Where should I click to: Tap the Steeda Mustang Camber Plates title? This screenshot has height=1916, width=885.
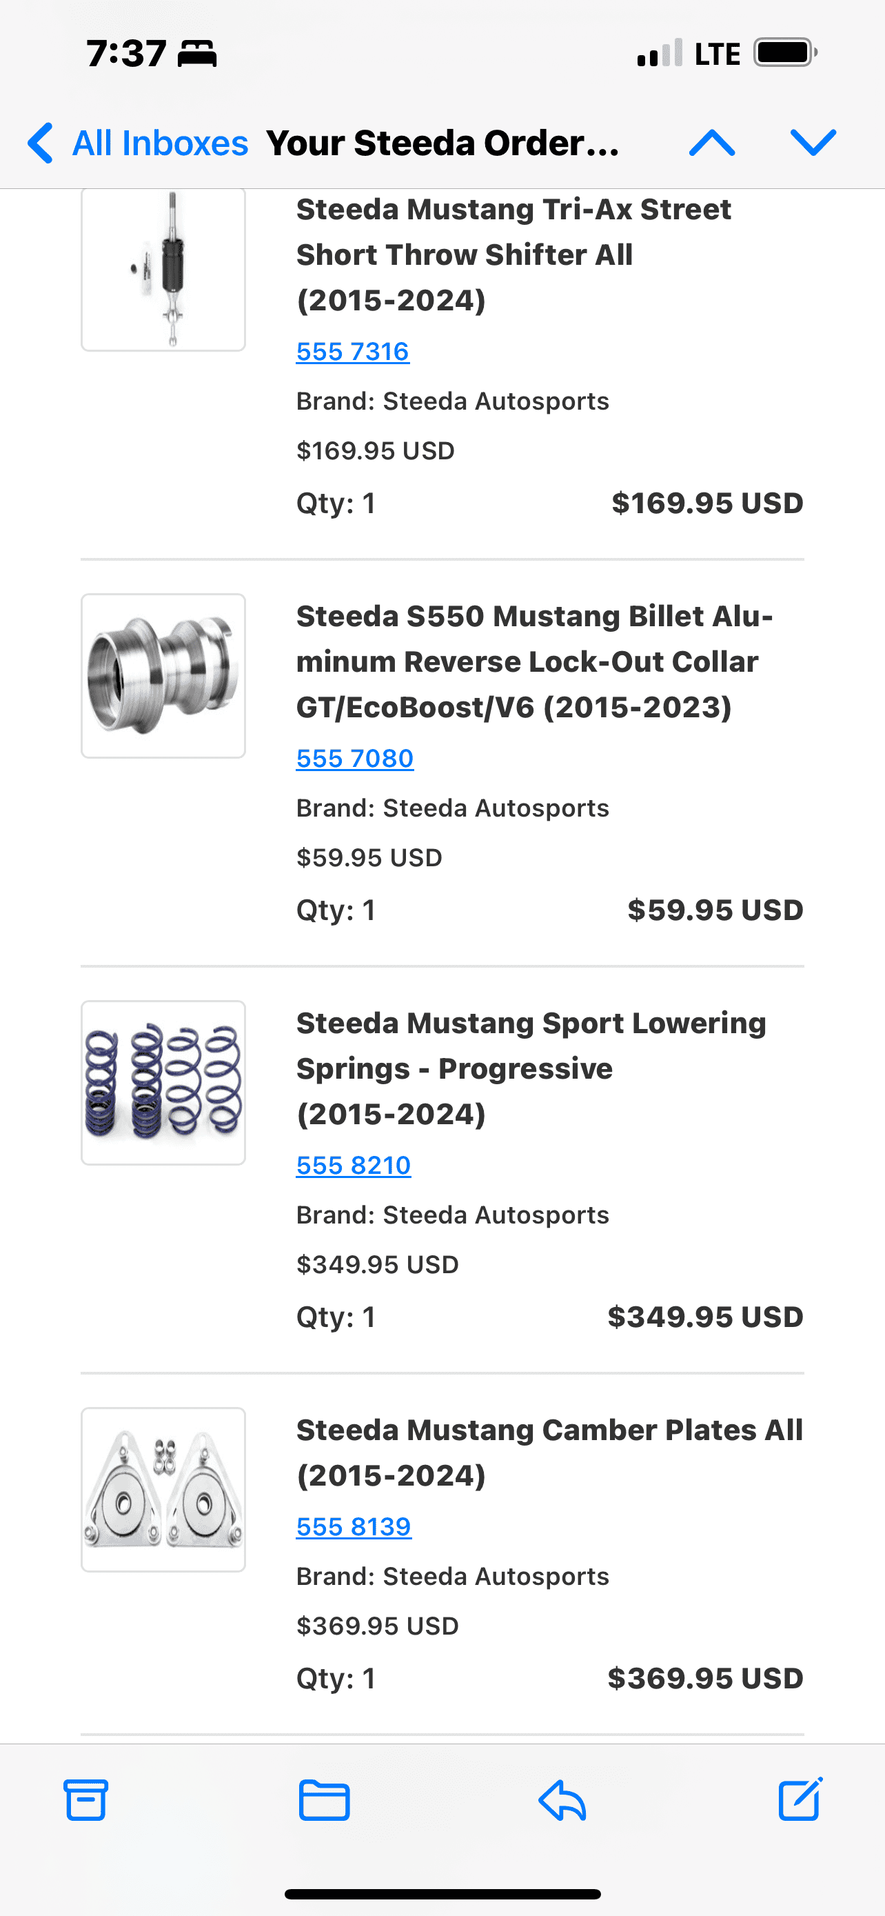tap(550, 1453)
